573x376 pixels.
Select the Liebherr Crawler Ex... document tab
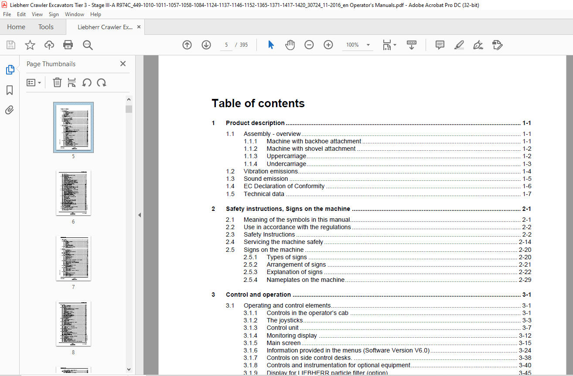105,27
